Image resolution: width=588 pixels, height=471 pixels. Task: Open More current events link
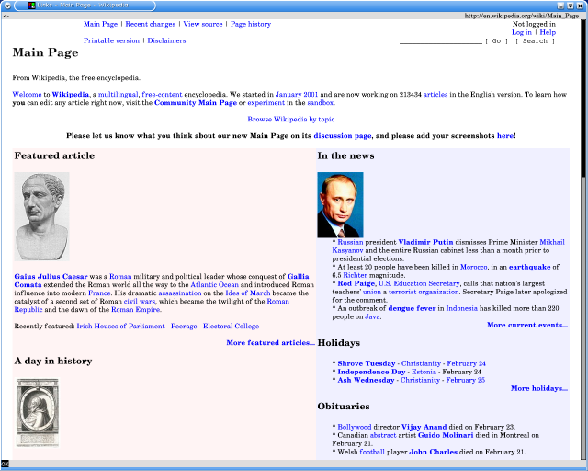(526, 325)
